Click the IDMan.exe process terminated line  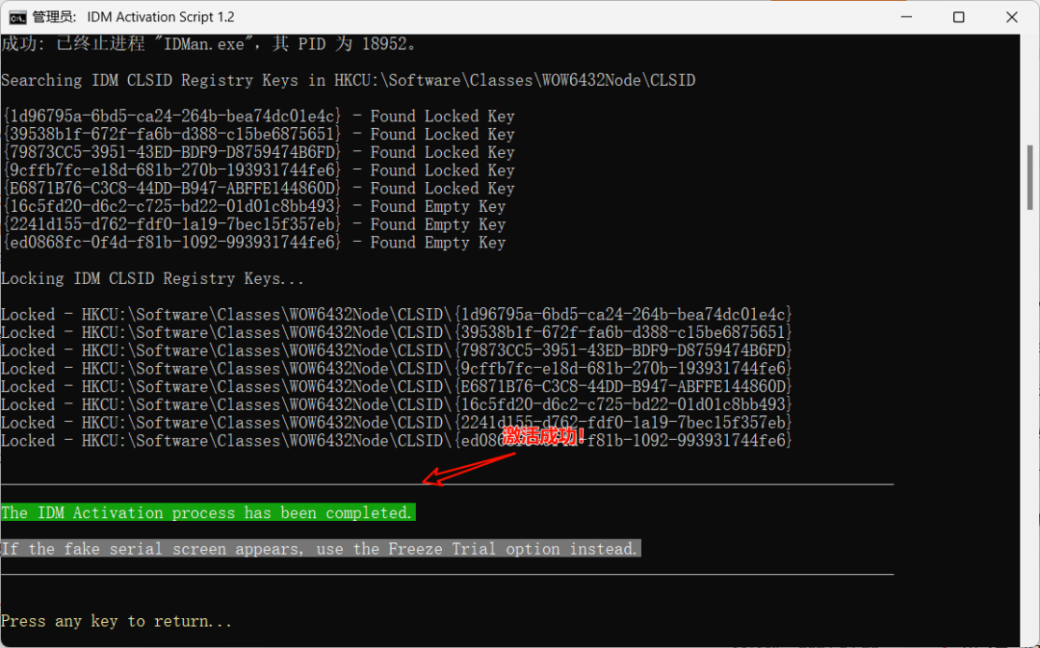coord(208,44)
